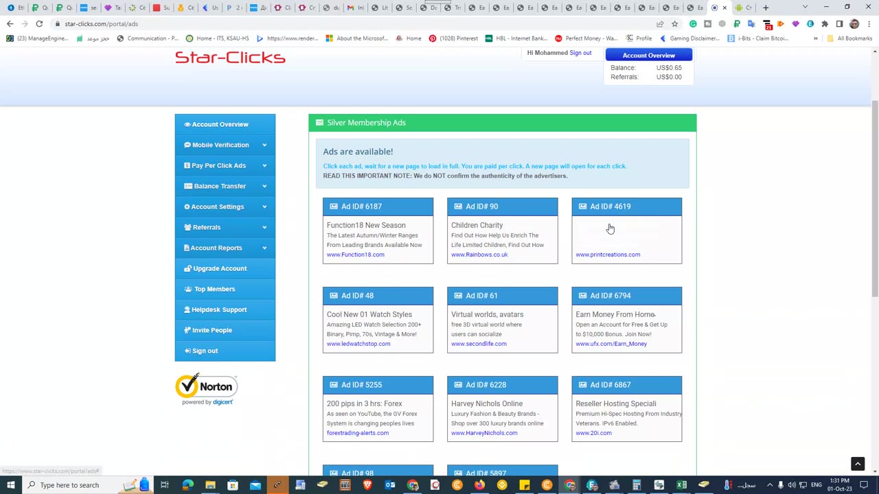Click the www.ledwatchstop.com link
The height and width of the screenshot is (494, 879).
(358, 344)
